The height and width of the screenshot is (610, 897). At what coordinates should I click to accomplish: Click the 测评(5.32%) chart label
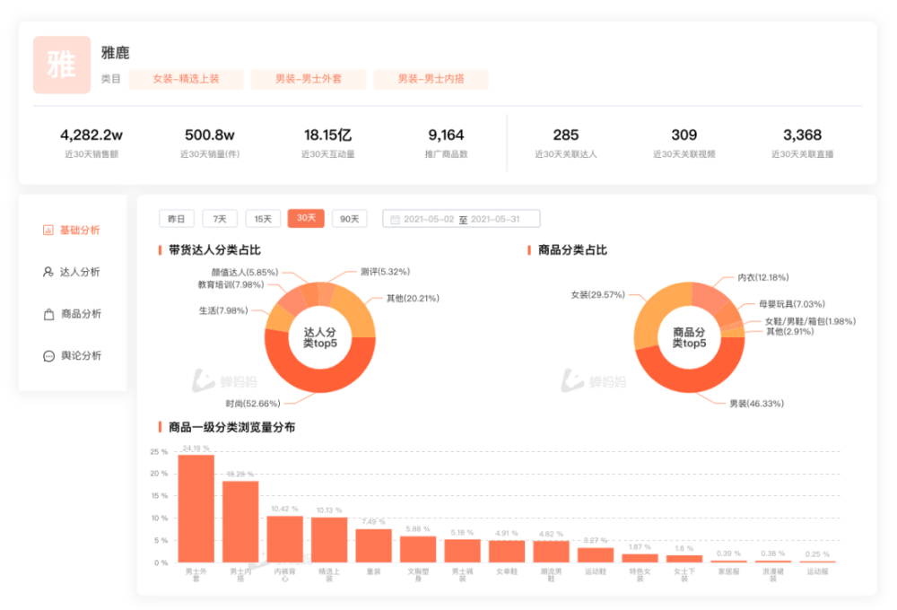385,271
